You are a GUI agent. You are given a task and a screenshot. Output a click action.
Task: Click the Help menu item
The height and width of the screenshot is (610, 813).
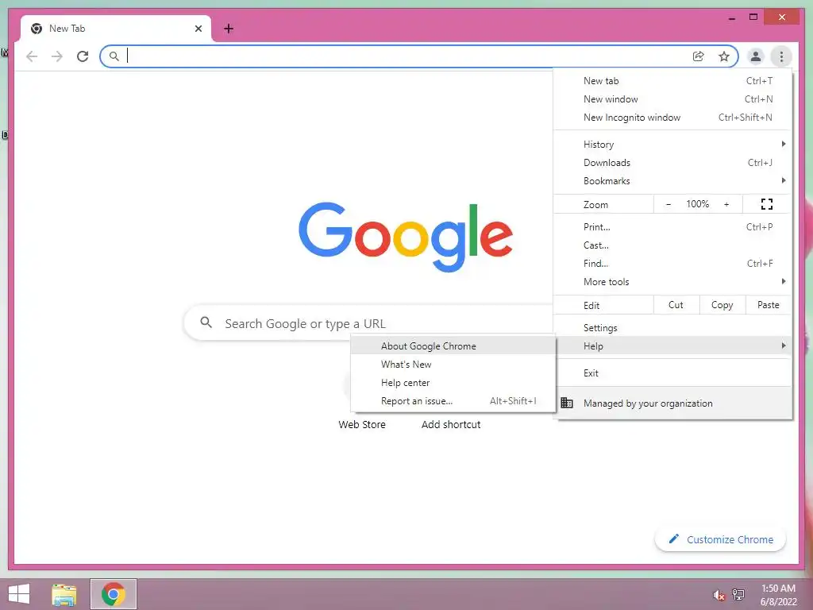(672, 346)
